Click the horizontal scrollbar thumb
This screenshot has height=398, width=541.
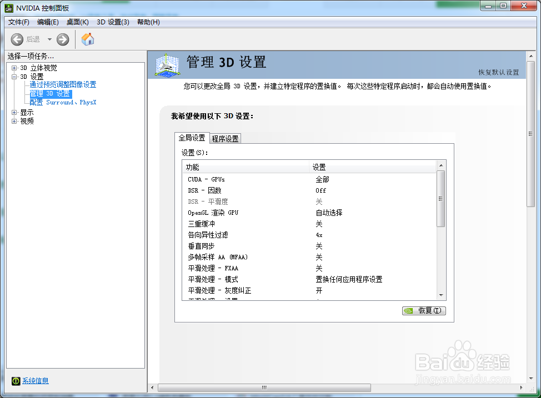tap(264, 387)
